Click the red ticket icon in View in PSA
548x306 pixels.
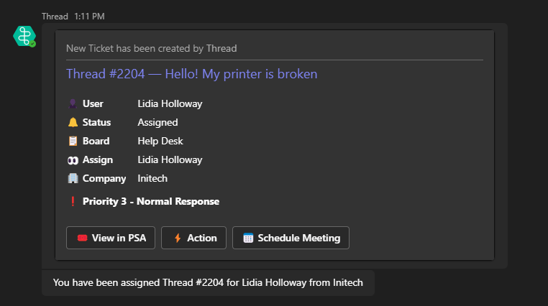click(x=82, y=238)
